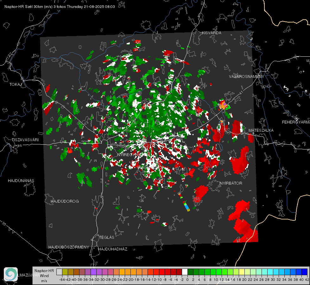310x285 pixels.
Task: Select the white swatch between -2 and 0
Action: (x=185, y=272)
